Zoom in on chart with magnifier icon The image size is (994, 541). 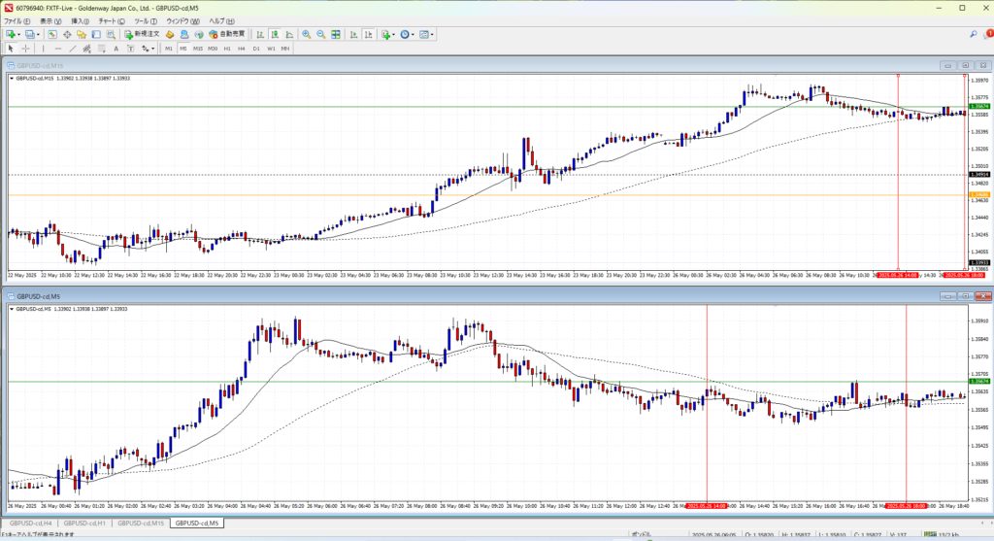(306, 34)
